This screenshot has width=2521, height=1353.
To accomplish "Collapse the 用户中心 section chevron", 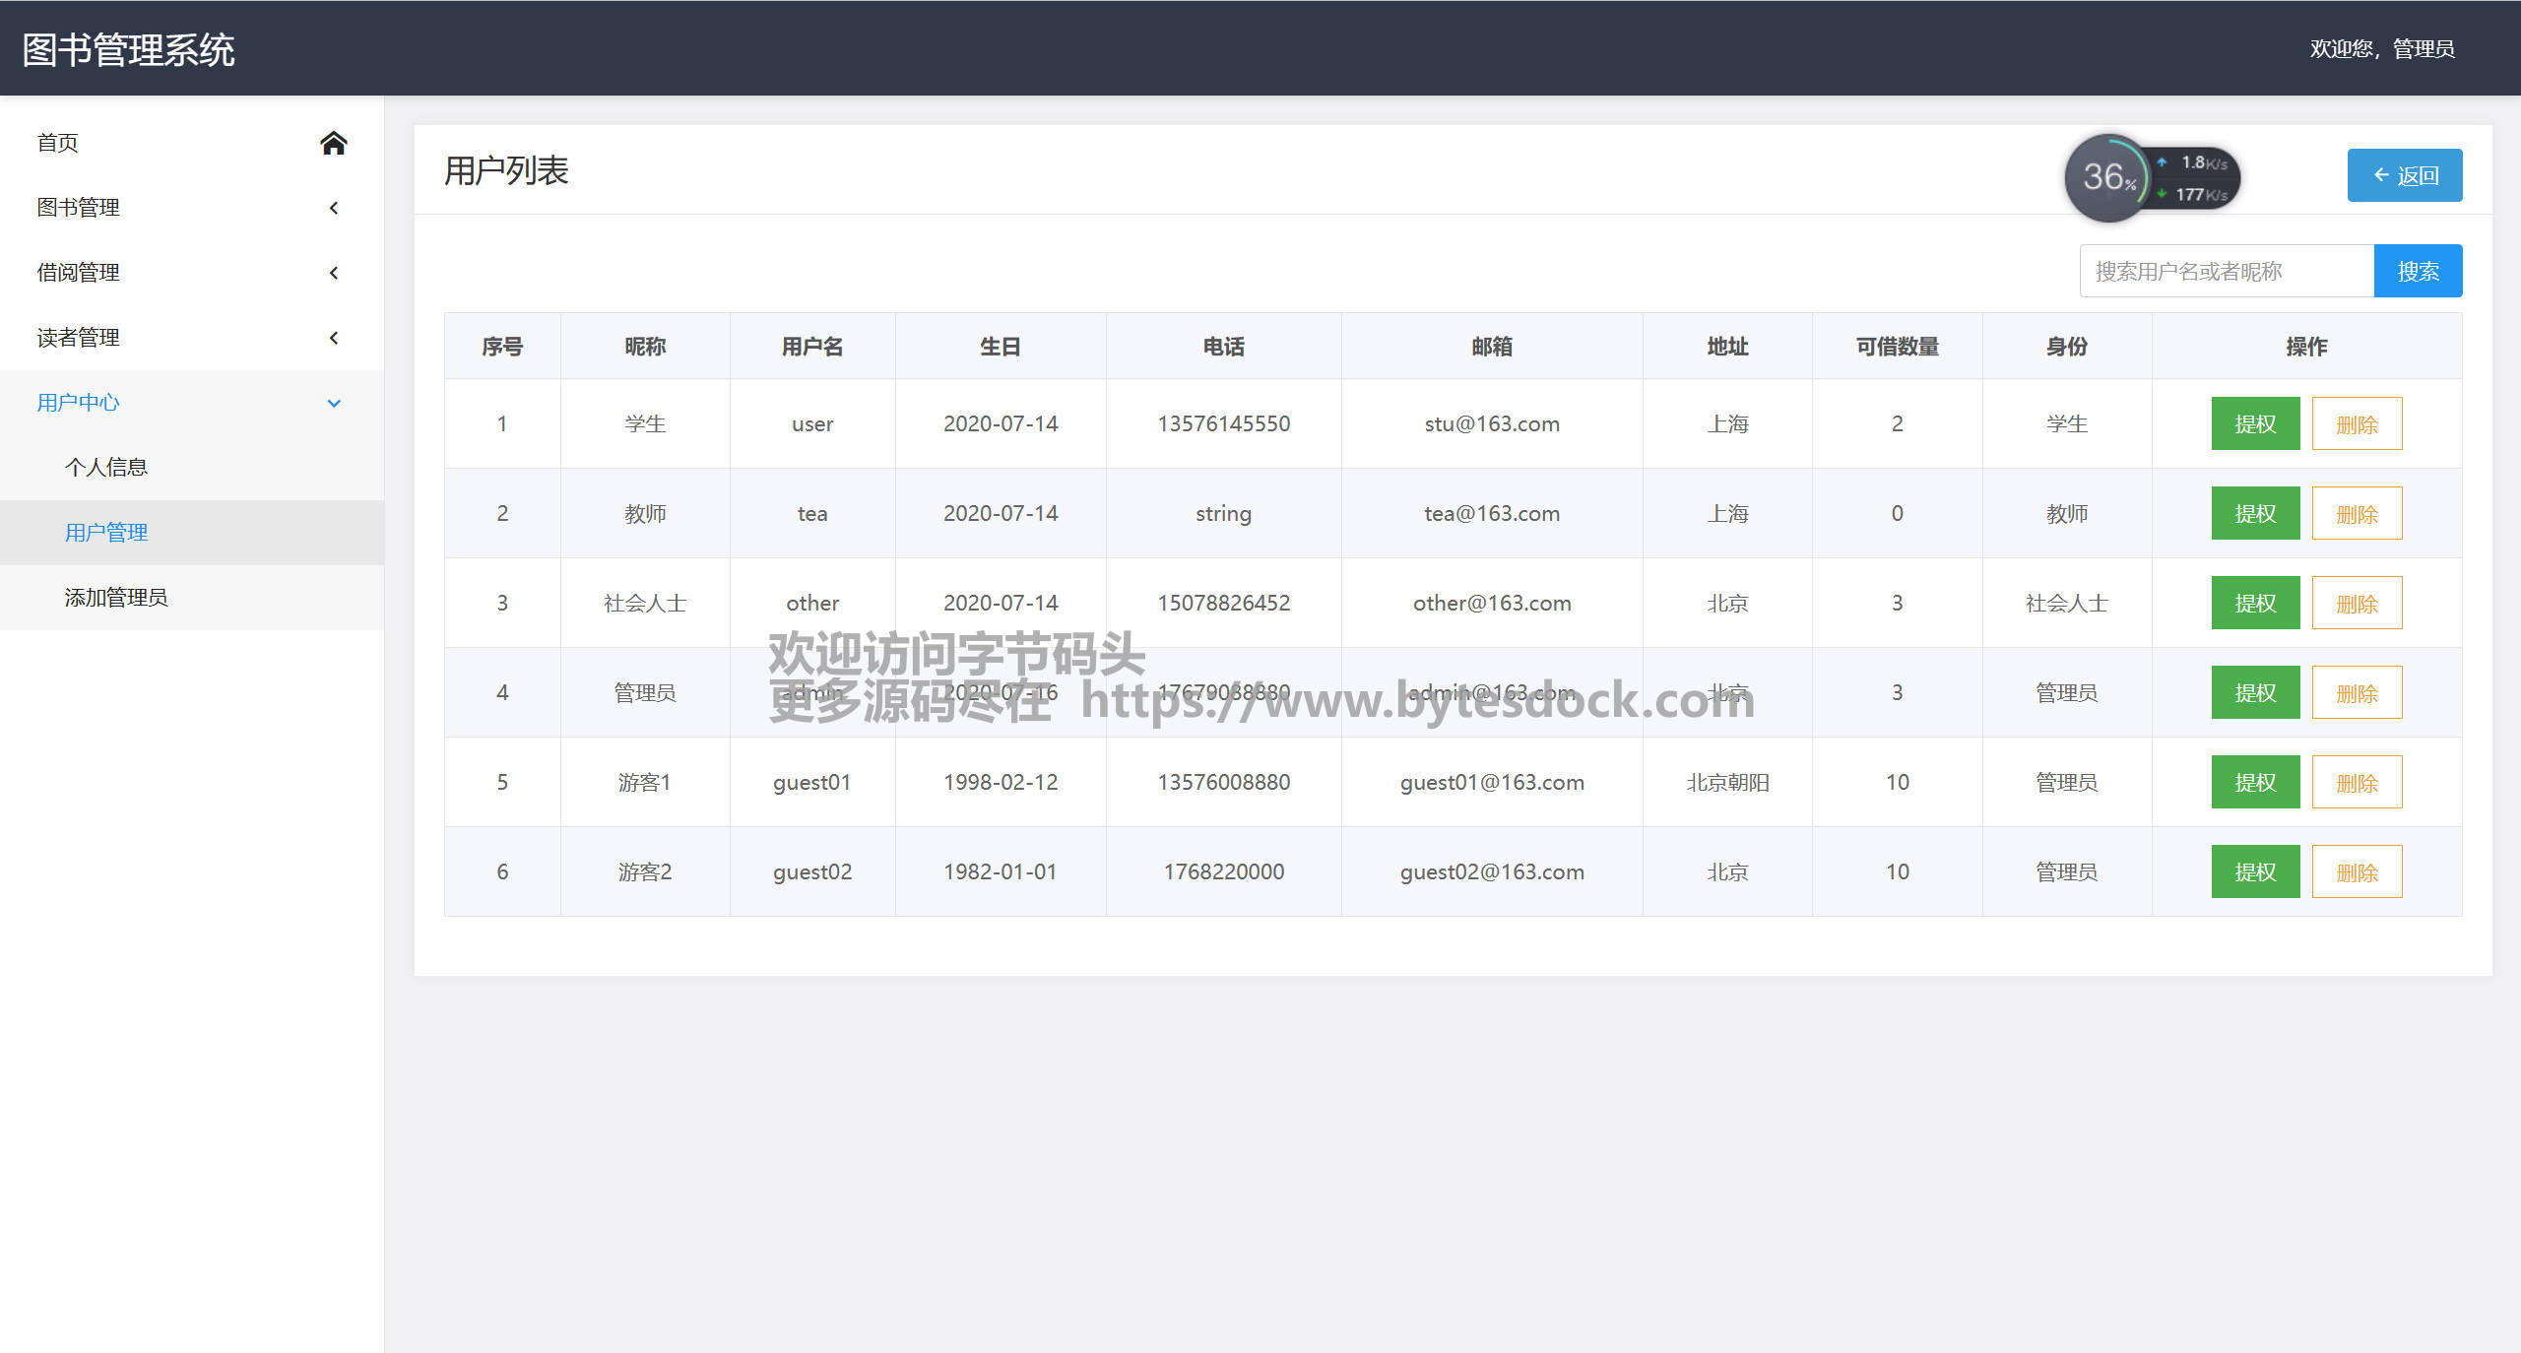I will 334,403.
